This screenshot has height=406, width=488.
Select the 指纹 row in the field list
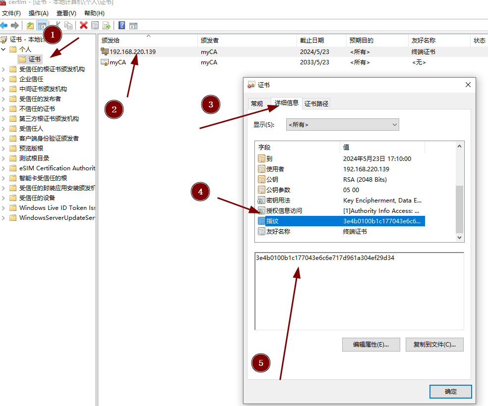coord(341,221)
